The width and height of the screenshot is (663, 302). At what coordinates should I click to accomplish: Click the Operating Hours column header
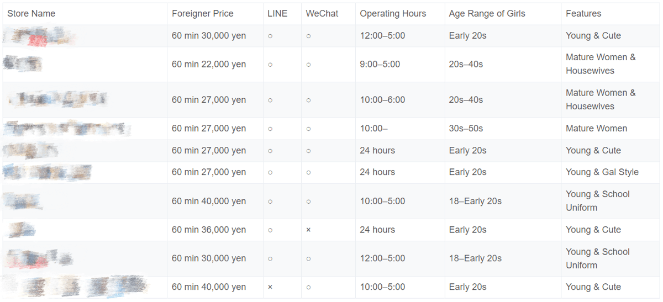(393, 13)
